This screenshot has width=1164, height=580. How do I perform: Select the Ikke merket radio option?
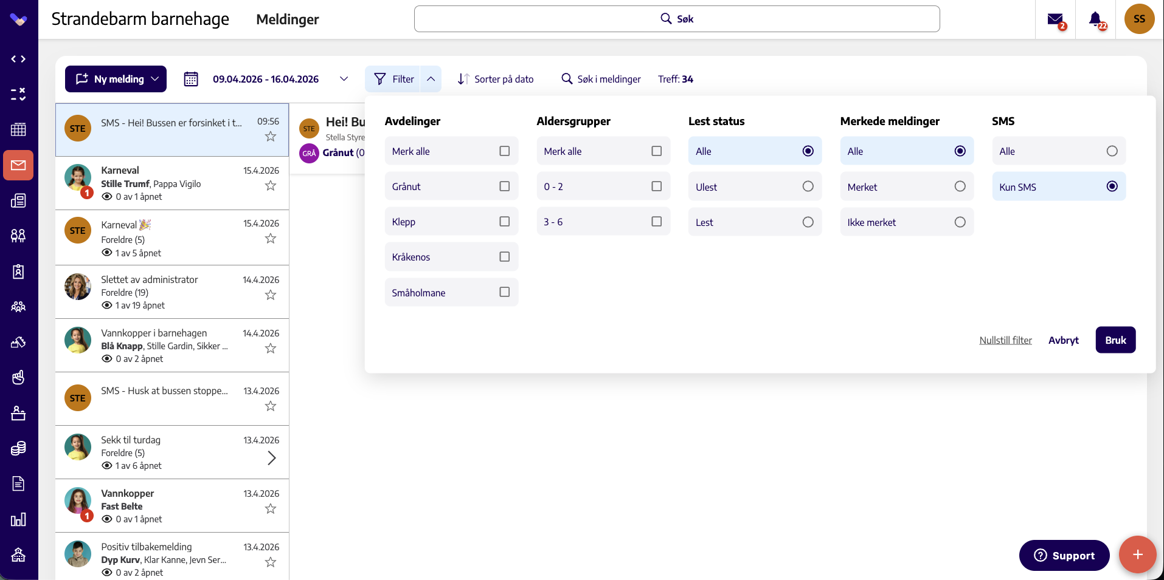tap(960, 222)
